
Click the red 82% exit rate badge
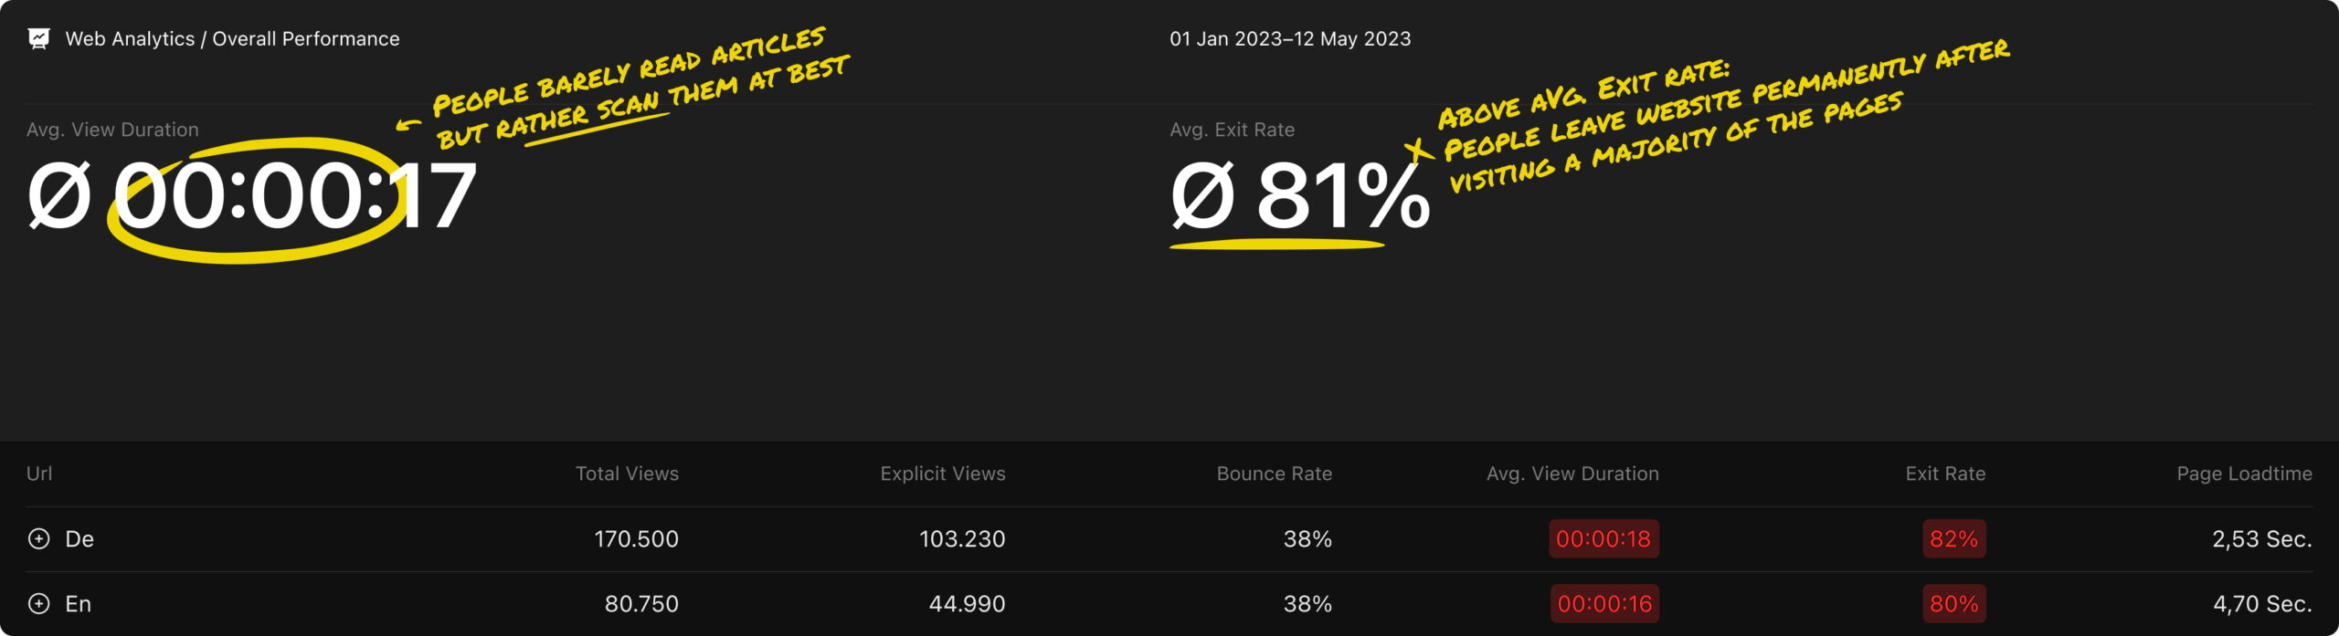tap(1953, 538)
